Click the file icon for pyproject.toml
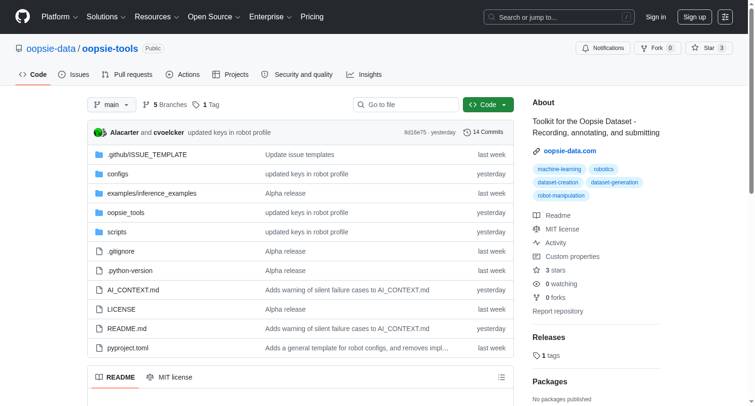Screen dimensions: 755x406 click(99, 348)
